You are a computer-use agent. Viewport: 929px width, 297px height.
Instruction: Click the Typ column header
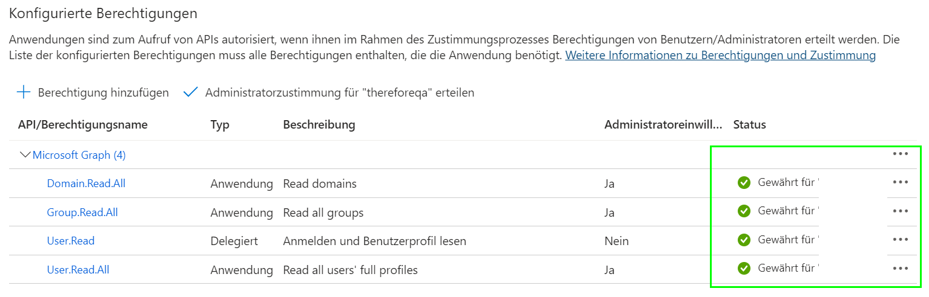coord(220,125)
